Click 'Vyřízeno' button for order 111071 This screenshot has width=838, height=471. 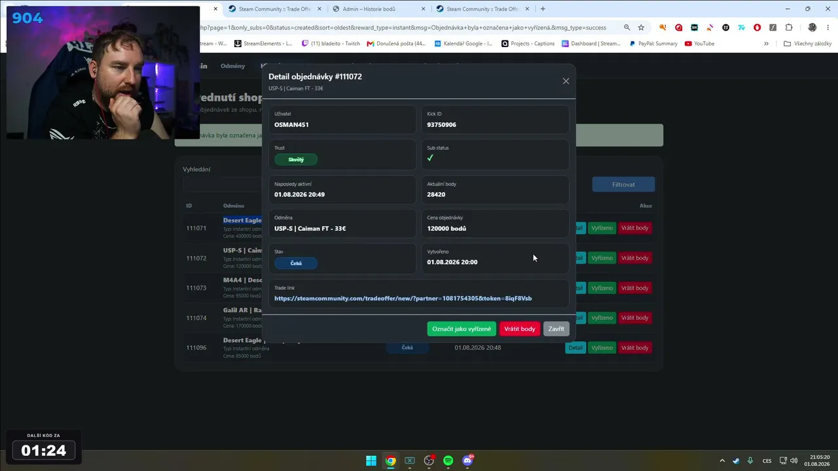pyautogui.click(x=602, y=228)
